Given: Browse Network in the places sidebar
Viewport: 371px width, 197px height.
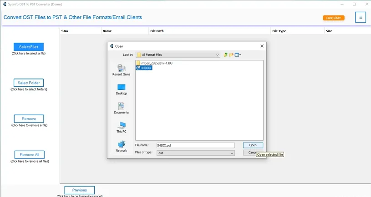Looking at the screenshot, I should 121,147.
